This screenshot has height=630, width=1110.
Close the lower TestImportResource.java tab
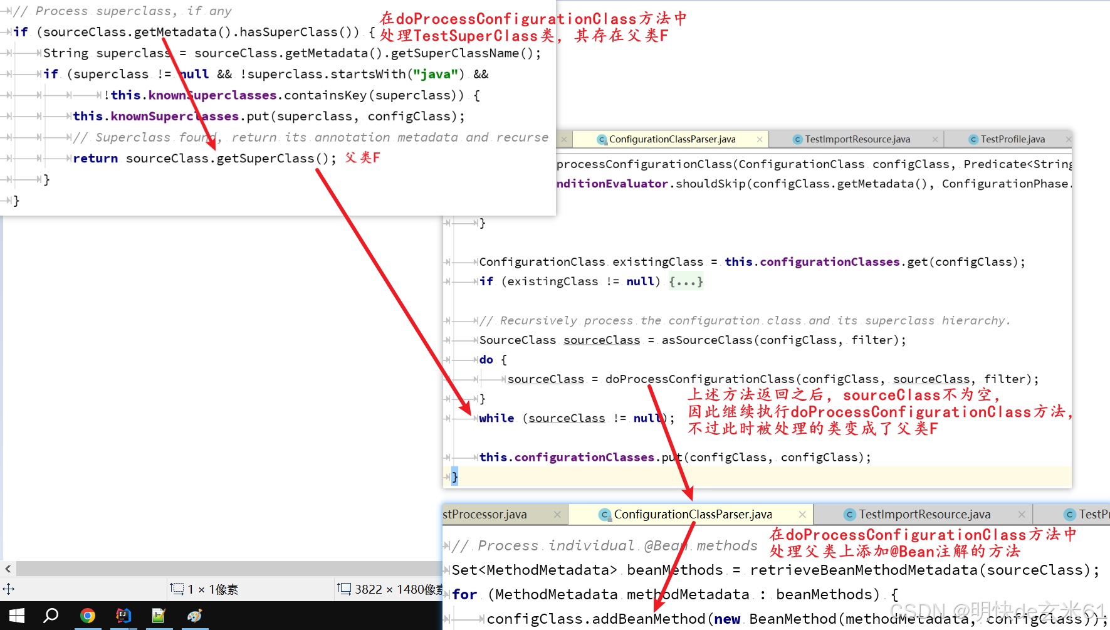click(x=1022, y=514)
